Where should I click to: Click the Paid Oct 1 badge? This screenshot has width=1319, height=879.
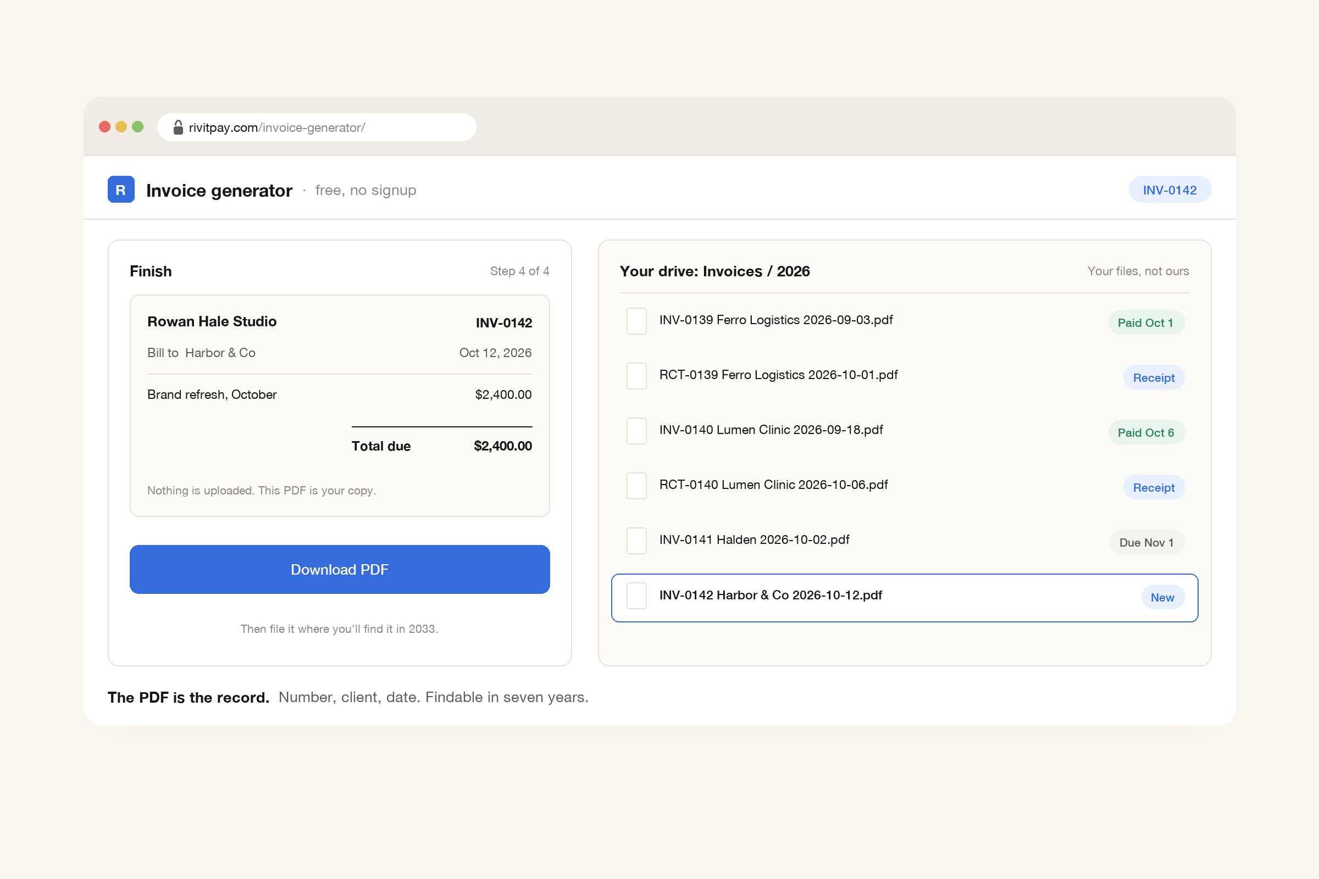pyautogui.click(x=1146, y=322)
